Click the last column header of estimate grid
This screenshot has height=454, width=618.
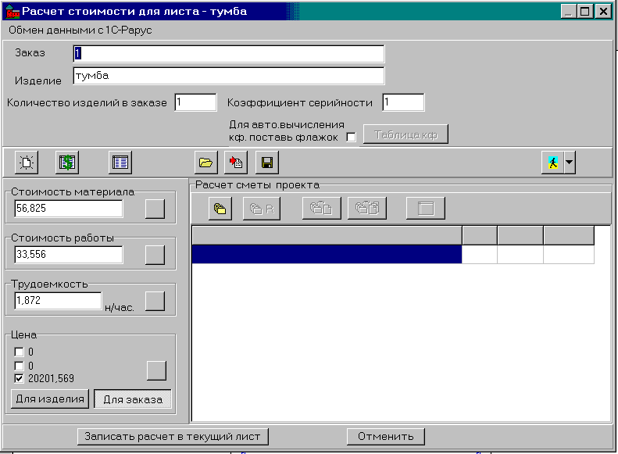point(569,235)
